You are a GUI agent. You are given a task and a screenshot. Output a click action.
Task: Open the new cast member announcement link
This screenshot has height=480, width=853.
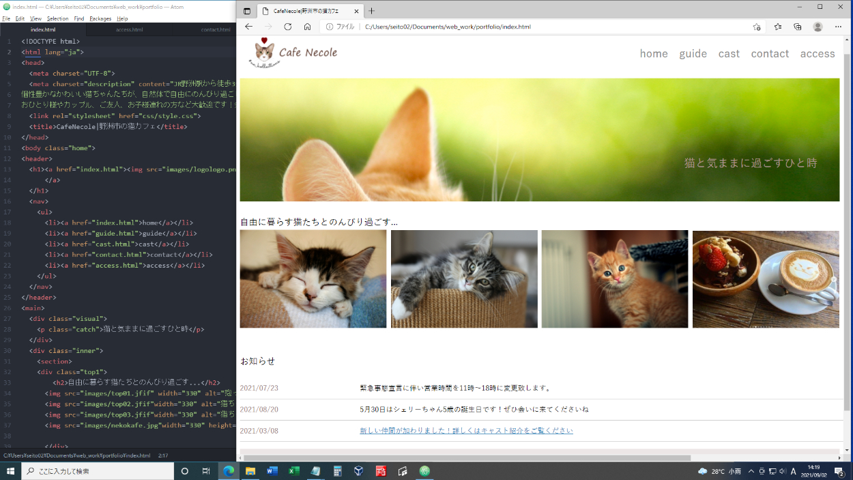coord(466,431)
